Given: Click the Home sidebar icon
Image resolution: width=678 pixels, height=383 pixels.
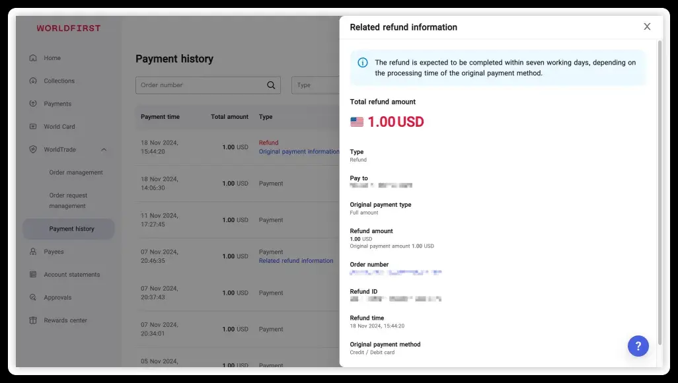Looking at the screenshot, I should (33, 58).
